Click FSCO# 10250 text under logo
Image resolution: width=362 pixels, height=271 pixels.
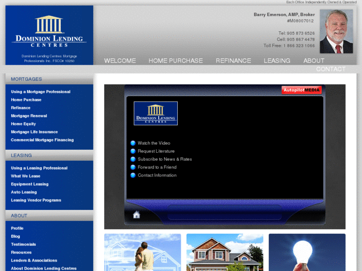63,61
